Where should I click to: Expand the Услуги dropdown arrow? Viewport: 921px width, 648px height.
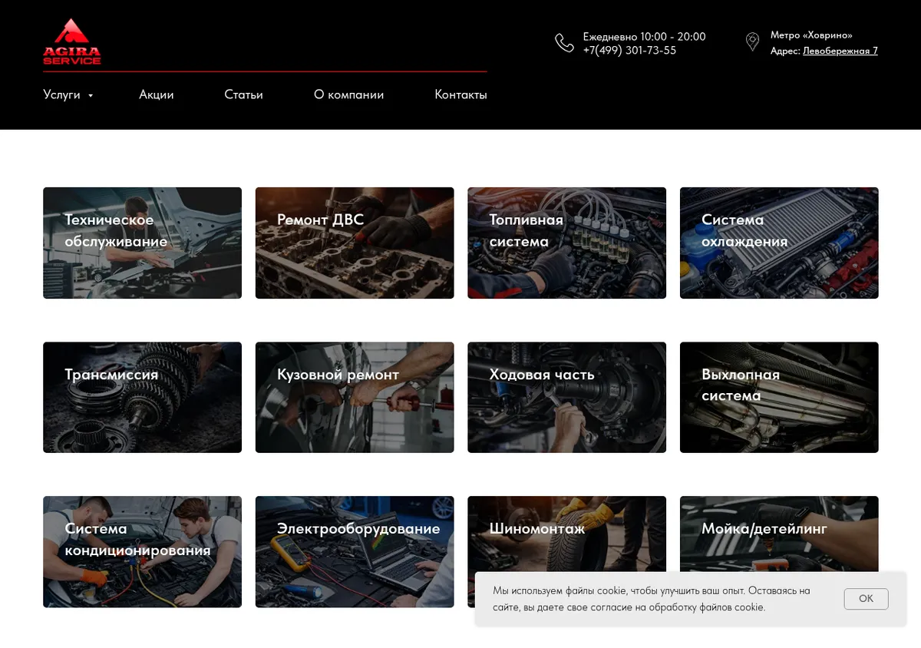pyautogui.click(x=91, y=96)
